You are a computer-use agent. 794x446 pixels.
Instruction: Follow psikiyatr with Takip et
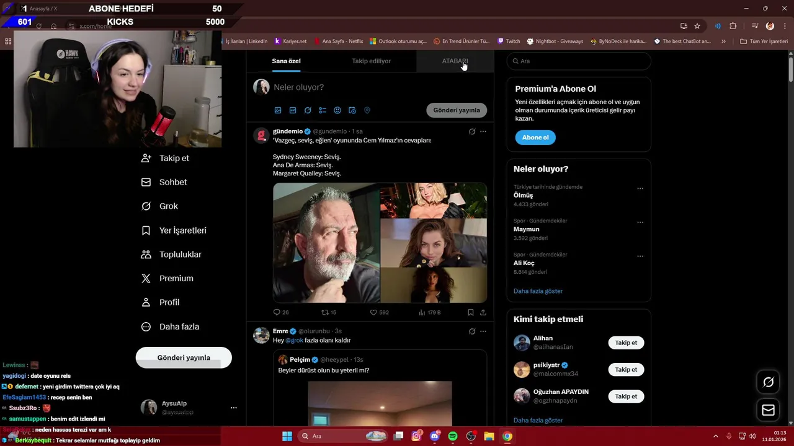tap(626, 369)
